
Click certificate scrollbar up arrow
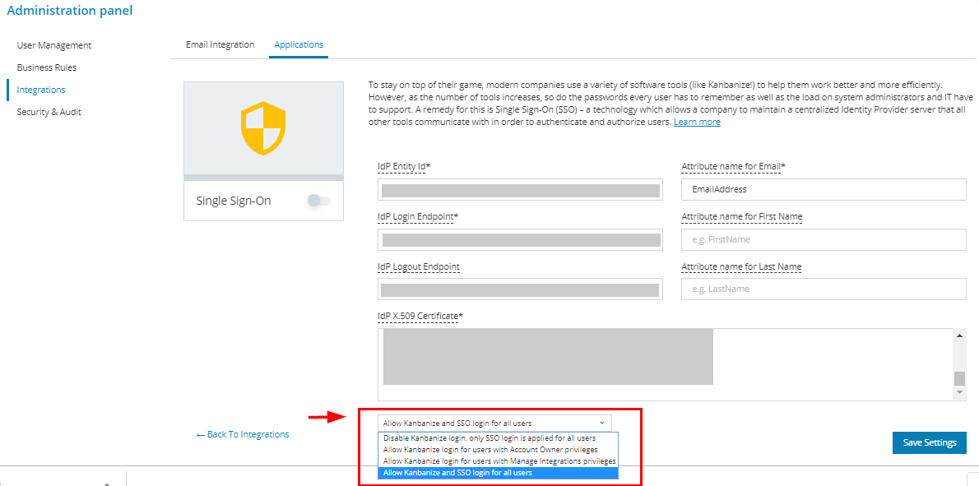pos(959,336)
